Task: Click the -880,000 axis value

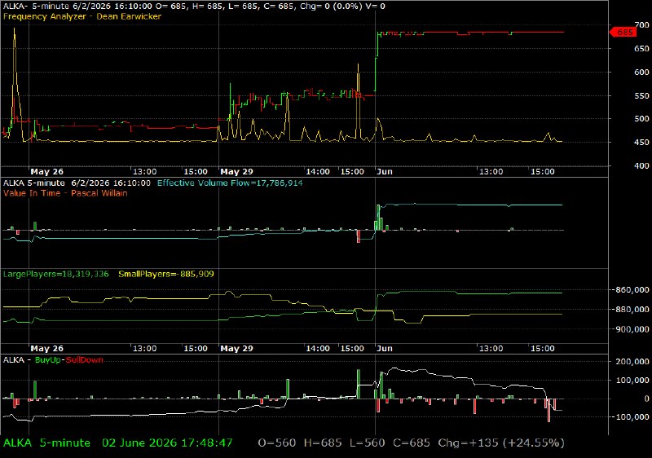Action: pos(631,309)
